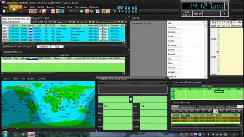Image resolution: width=244 pixels, height=137 pixels.
Task: Open the Окна menu
Action: (69, 7)
